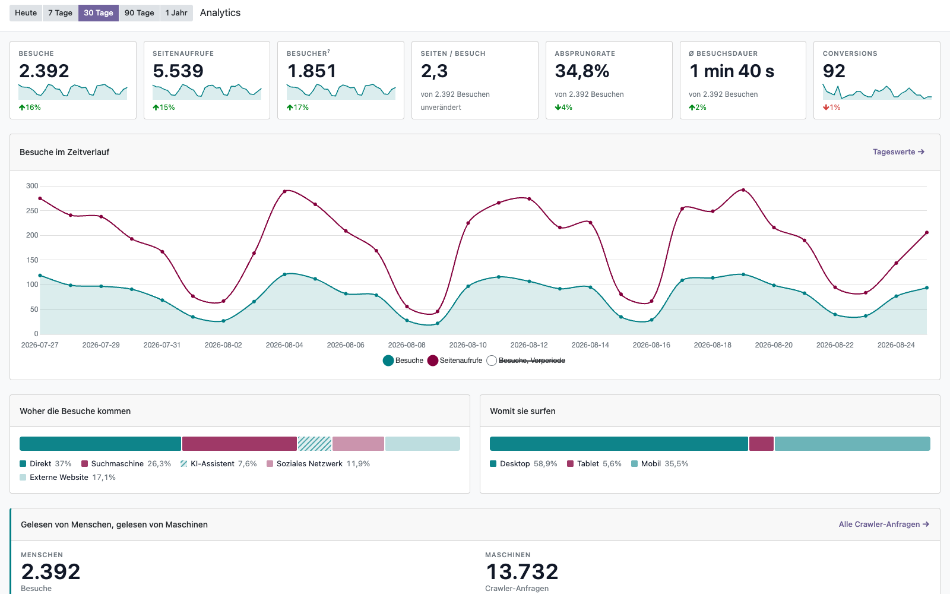Click the Womit sie surfen heading
This screenshot has width=950, height=594.
pyautogui.click(x=522, y=411)
